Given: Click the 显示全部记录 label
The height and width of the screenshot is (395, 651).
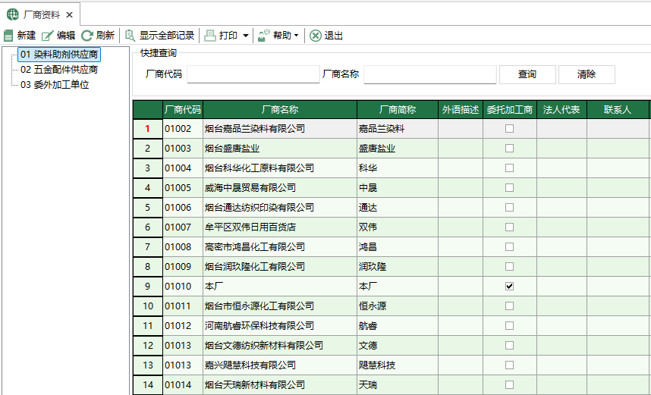Looking at the screenshot, I should pyautogui.click(x=167, y=36).
